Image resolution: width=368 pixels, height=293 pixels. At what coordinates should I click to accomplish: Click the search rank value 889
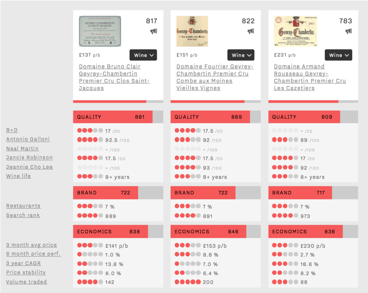pyautogui.click(x=110, y=216)
